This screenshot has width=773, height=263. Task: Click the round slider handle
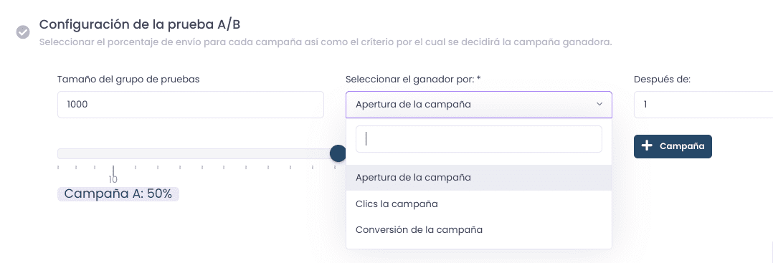click(x=338, y=153)
